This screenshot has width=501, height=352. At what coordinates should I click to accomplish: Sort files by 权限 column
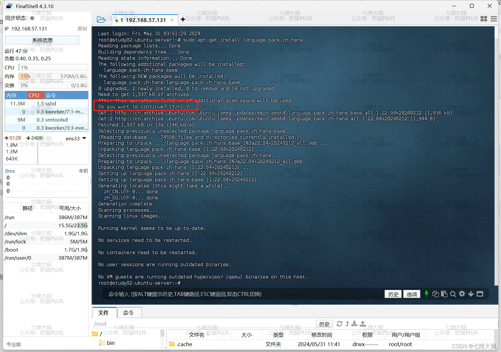[367, 335]
